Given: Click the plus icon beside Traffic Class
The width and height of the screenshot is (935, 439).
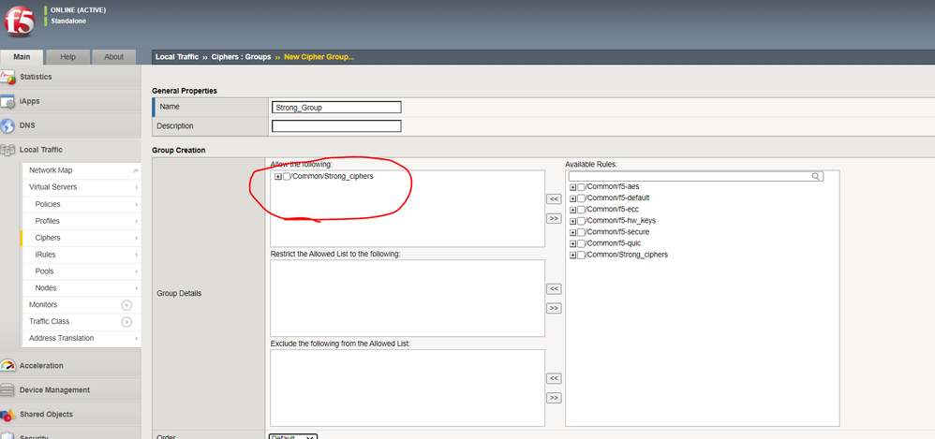Looking at the screenshot, I should pos(126,322).
